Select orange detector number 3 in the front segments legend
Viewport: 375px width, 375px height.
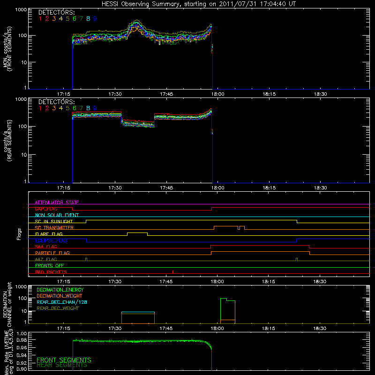tap(54, 19)
